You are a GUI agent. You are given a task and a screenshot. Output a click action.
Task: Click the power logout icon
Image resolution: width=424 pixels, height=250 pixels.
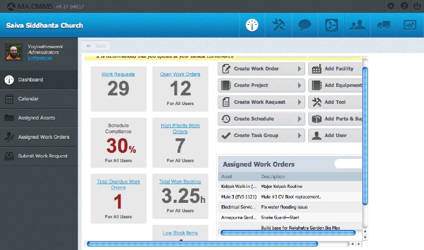[416, 6]
